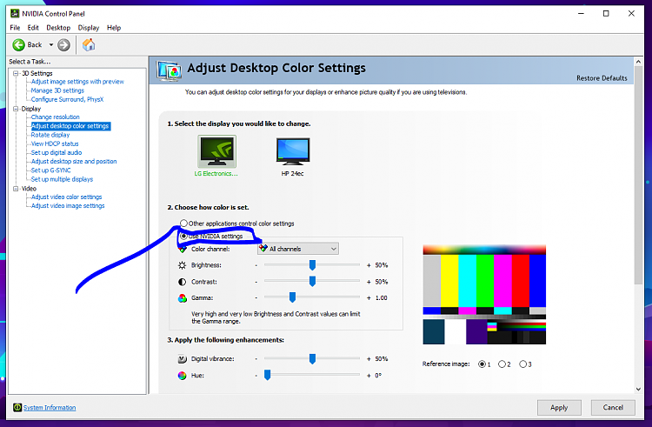Choose reference image 3
The width and height of the screenshot is (652, 427).
click(522, 364)
